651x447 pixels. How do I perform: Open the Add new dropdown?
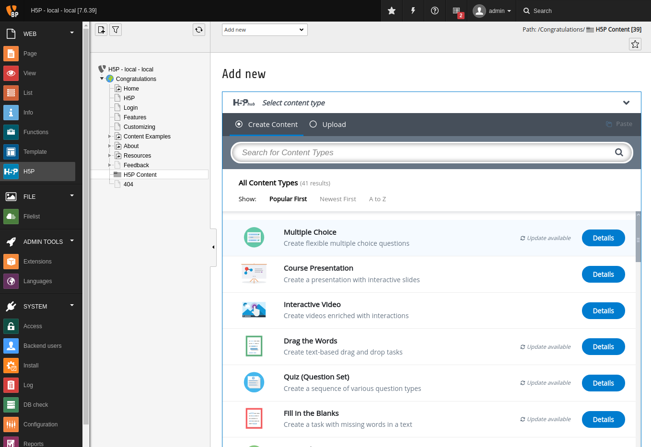click(x=265, y=30)
